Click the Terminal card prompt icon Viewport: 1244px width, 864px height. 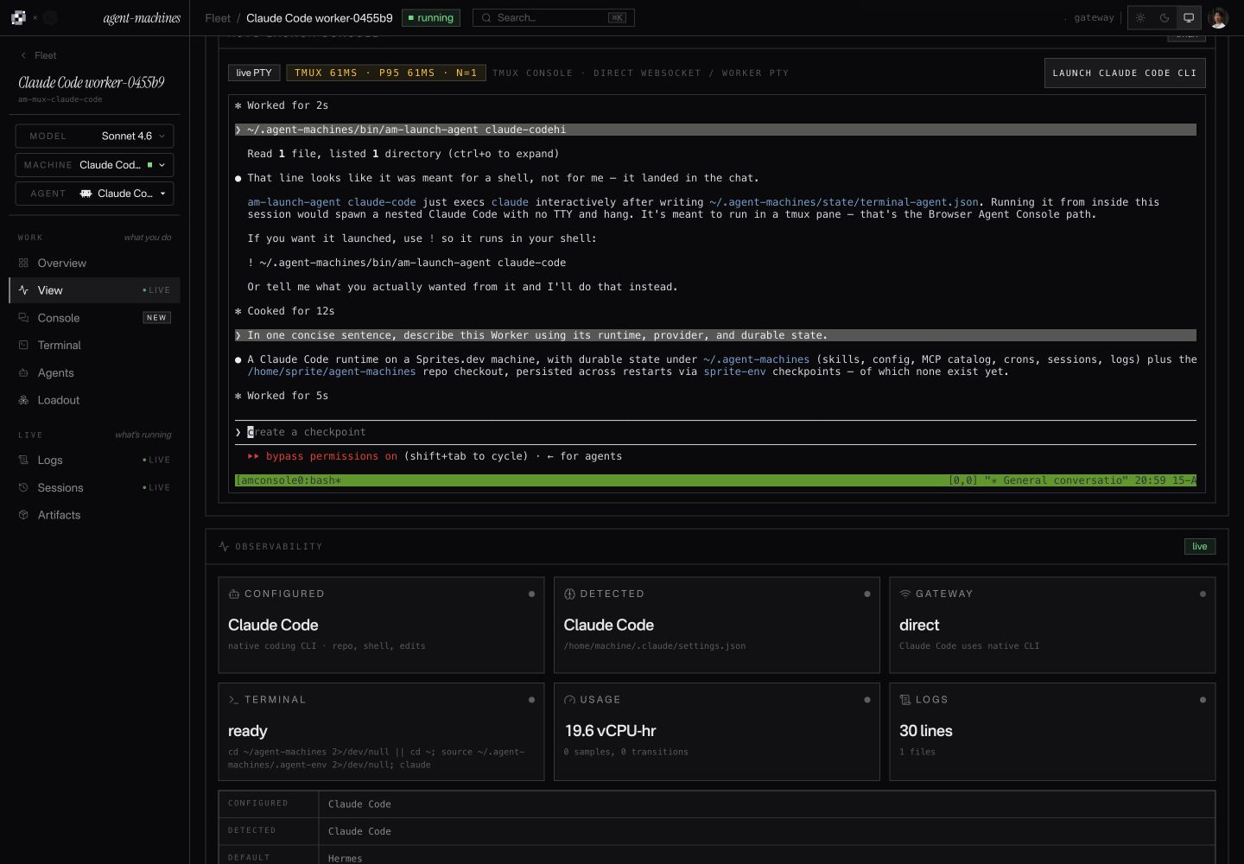(233, 700)
